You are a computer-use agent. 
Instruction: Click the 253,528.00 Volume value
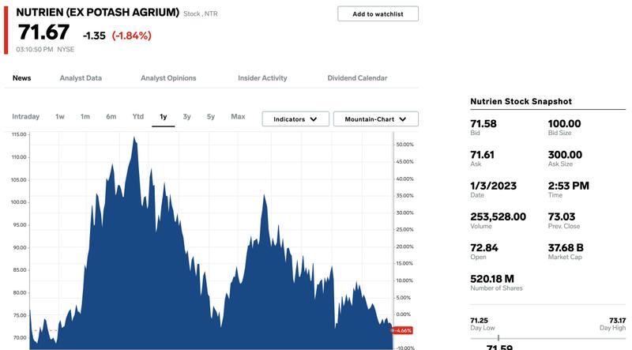click(x=498, y=217)
